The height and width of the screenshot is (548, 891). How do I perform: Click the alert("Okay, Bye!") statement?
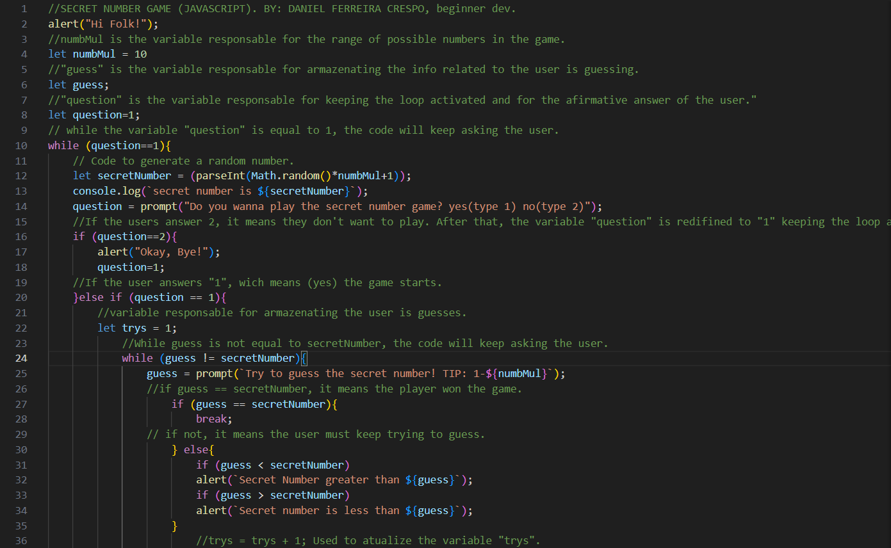pos(159,252)
